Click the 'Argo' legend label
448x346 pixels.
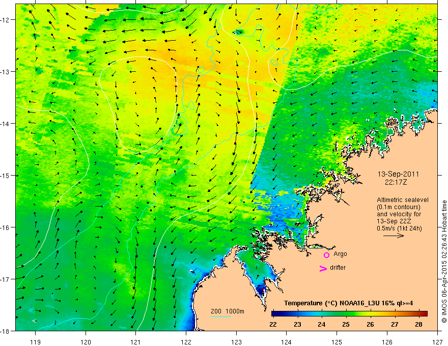340,254
